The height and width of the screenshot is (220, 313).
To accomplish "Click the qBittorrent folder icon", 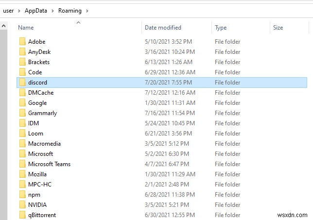I will point(22,215).
